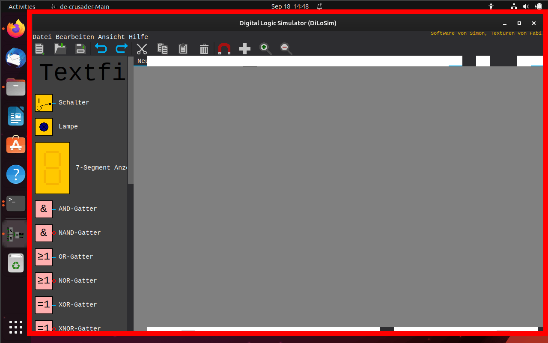Open the Bearbeiten menu
This screenshot has height=343, width=548.
tap(74, 37)
